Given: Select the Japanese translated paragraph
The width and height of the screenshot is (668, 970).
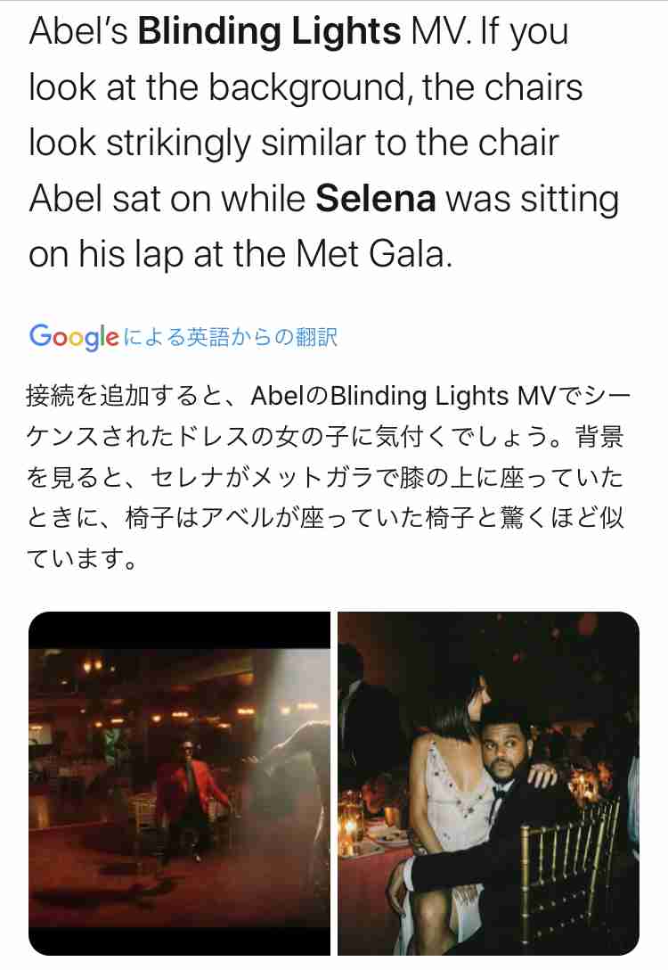Looking at the screenshot, I should point(328,477).
